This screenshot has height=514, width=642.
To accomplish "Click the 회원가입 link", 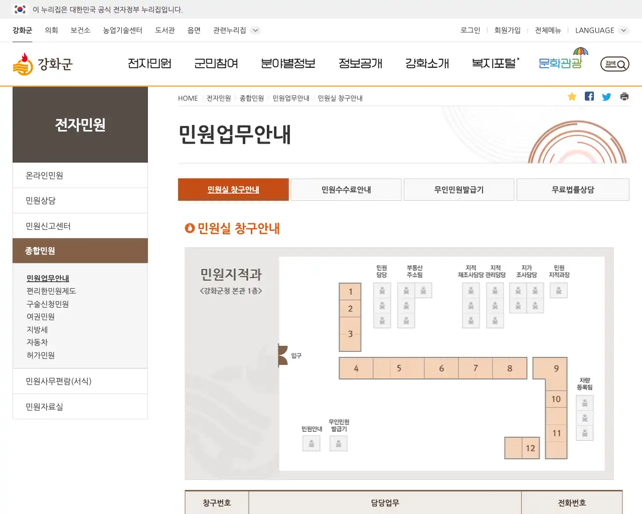I will coord(508,30).
